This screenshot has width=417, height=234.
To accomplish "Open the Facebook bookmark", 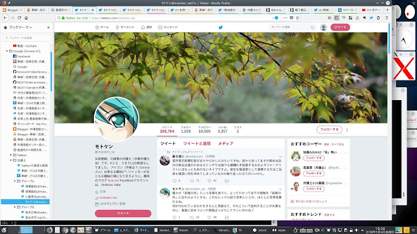I will pos(22,57).
